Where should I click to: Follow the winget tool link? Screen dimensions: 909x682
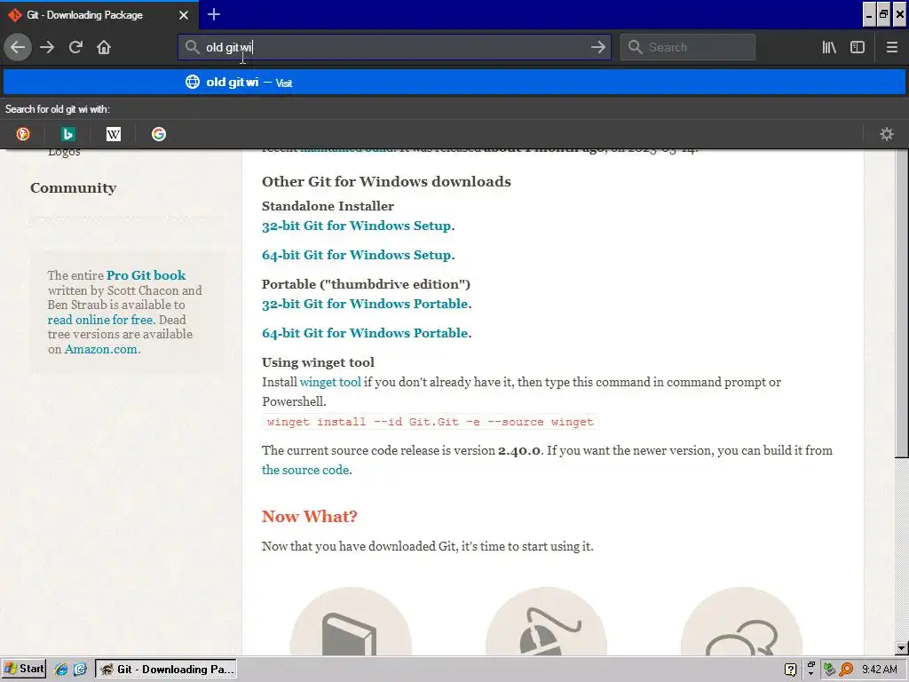[x=330, y=382]
